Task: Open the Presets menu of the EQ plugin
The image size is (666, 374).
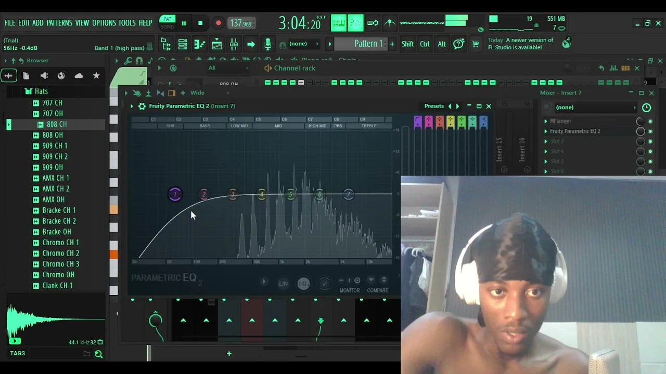Action: coord(434,106)
